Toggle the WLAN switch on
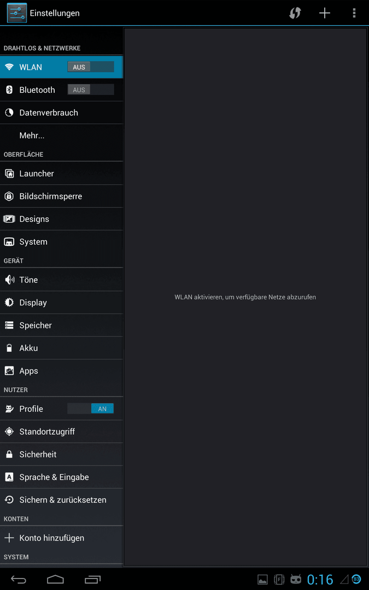Image resolution: width=369 pixels, height=590 pixels. pyautogui.click(x=91, y=67)
